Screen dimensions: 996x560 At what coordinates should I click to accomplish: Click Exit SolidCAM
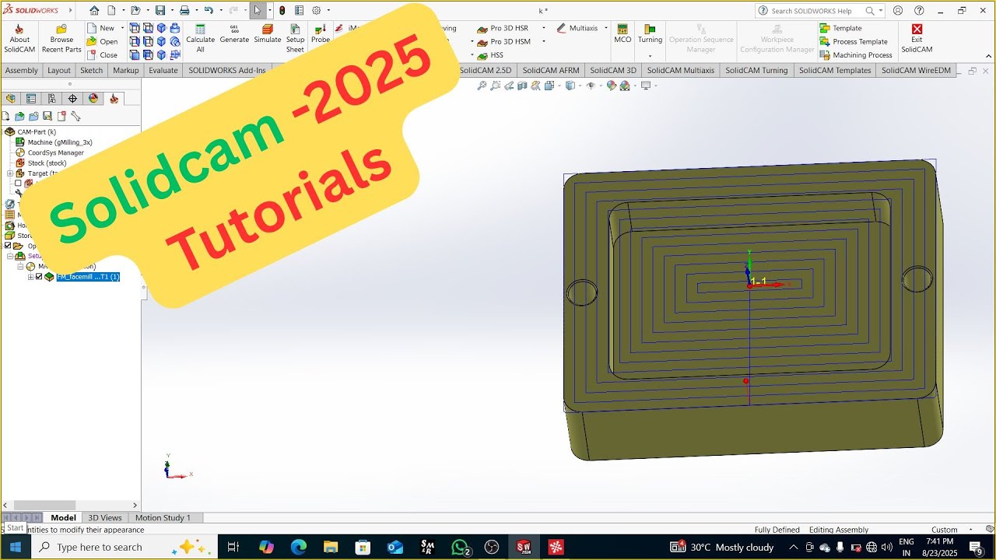917,39
